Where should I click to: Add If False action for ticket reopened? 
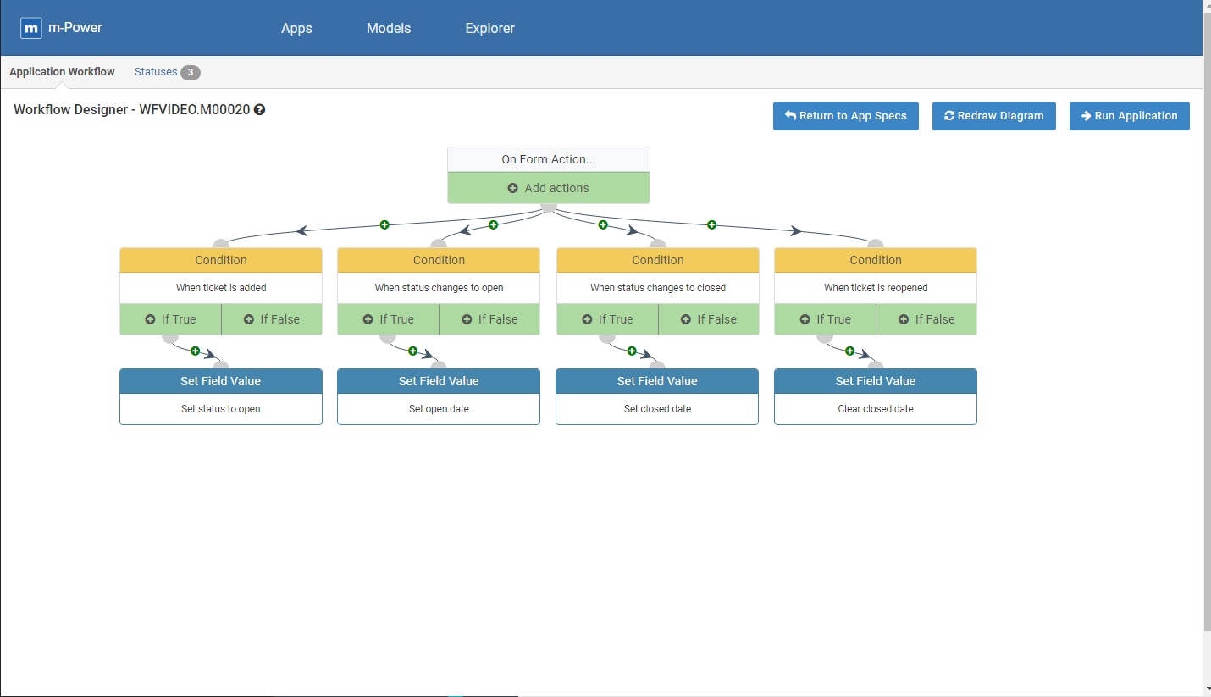click(x=926, y=319)
